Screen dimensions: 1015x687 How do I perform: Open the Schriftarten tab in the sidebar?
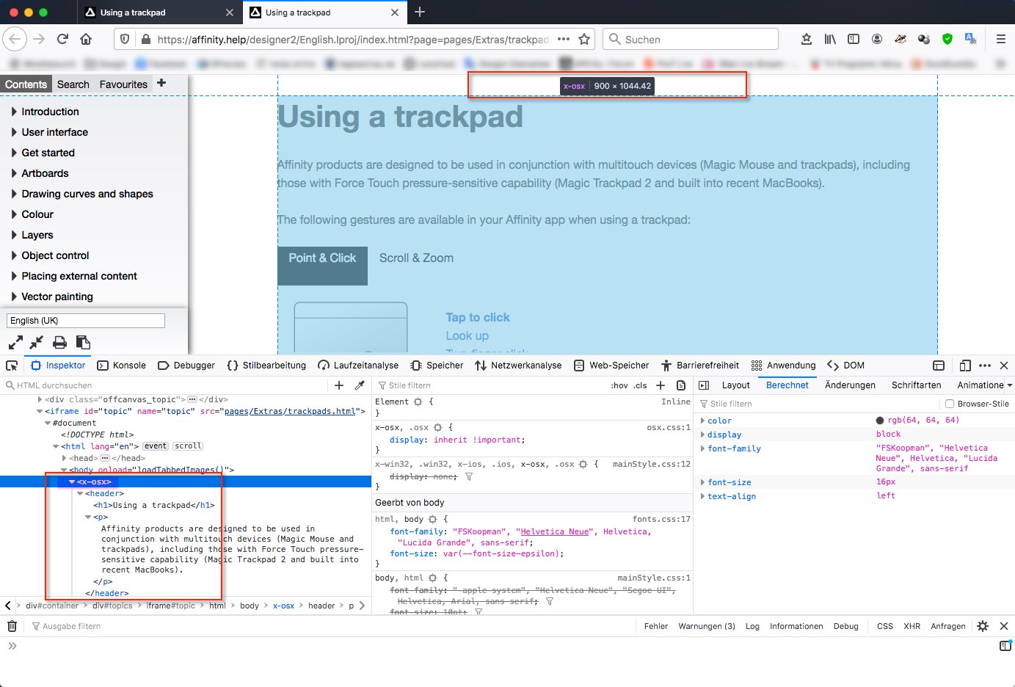click(x=916, y=385)
